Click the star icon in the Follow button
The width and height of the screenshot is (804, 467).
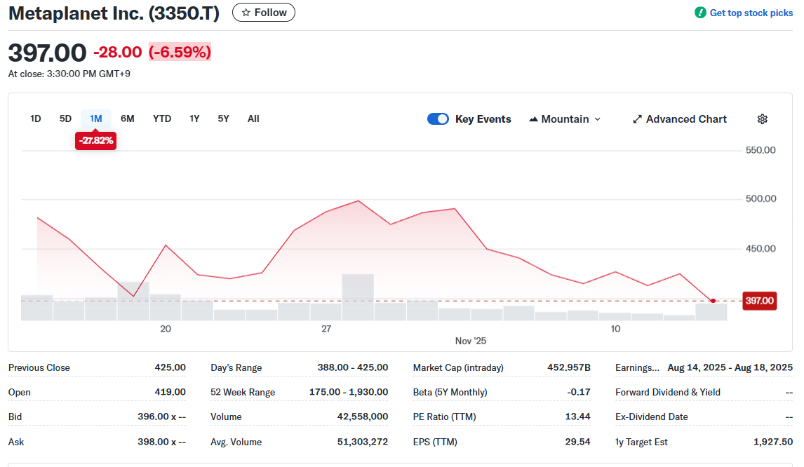coord(246,12)
